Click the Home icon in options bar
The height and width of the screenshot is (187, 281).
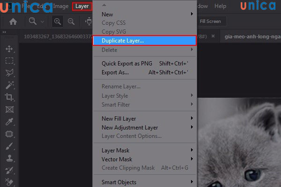tap(13, 22)
